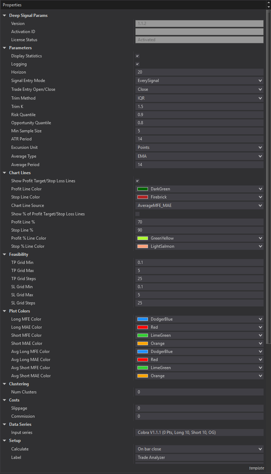Collapse the Feasibility section arrow
271x474 pixels.
pyautogui.click(x=5, y=254)
